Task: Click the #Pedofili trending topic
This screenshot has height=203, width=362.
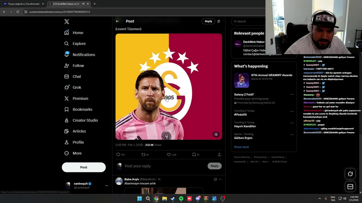Action: pos(240,115)
